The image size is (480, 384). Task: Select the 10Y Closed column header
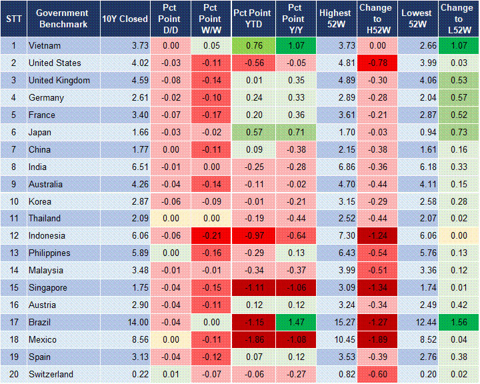pos(125,19)
